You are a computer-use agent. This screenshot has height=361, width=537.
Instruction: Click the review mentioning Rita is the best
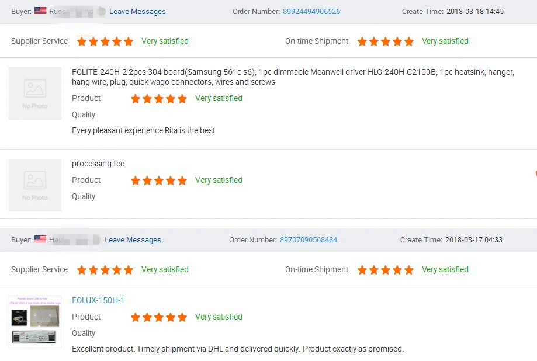(143, 130)
